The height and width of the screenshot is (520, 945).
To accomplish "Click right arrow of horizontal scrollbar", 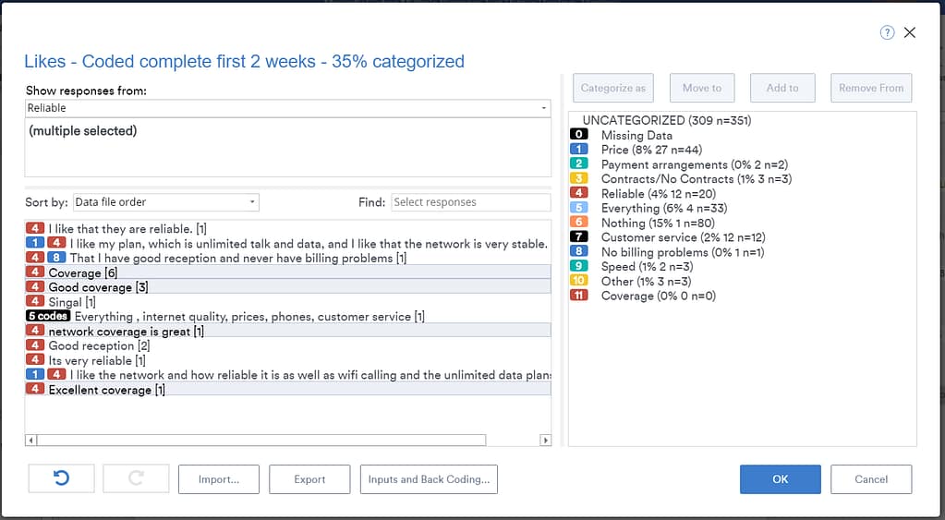I will pos(545,441).
